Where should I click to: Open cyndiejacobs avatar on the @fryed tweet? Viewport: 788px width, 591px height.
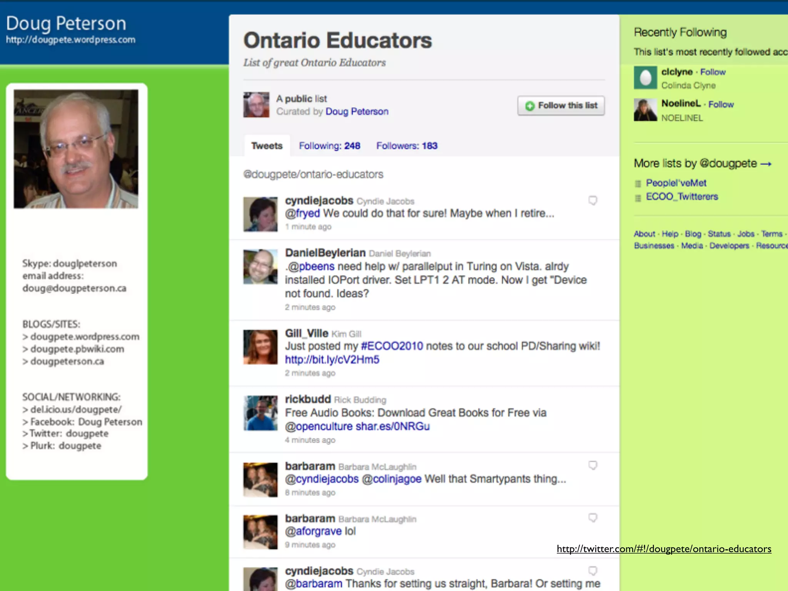pos(260,214)
